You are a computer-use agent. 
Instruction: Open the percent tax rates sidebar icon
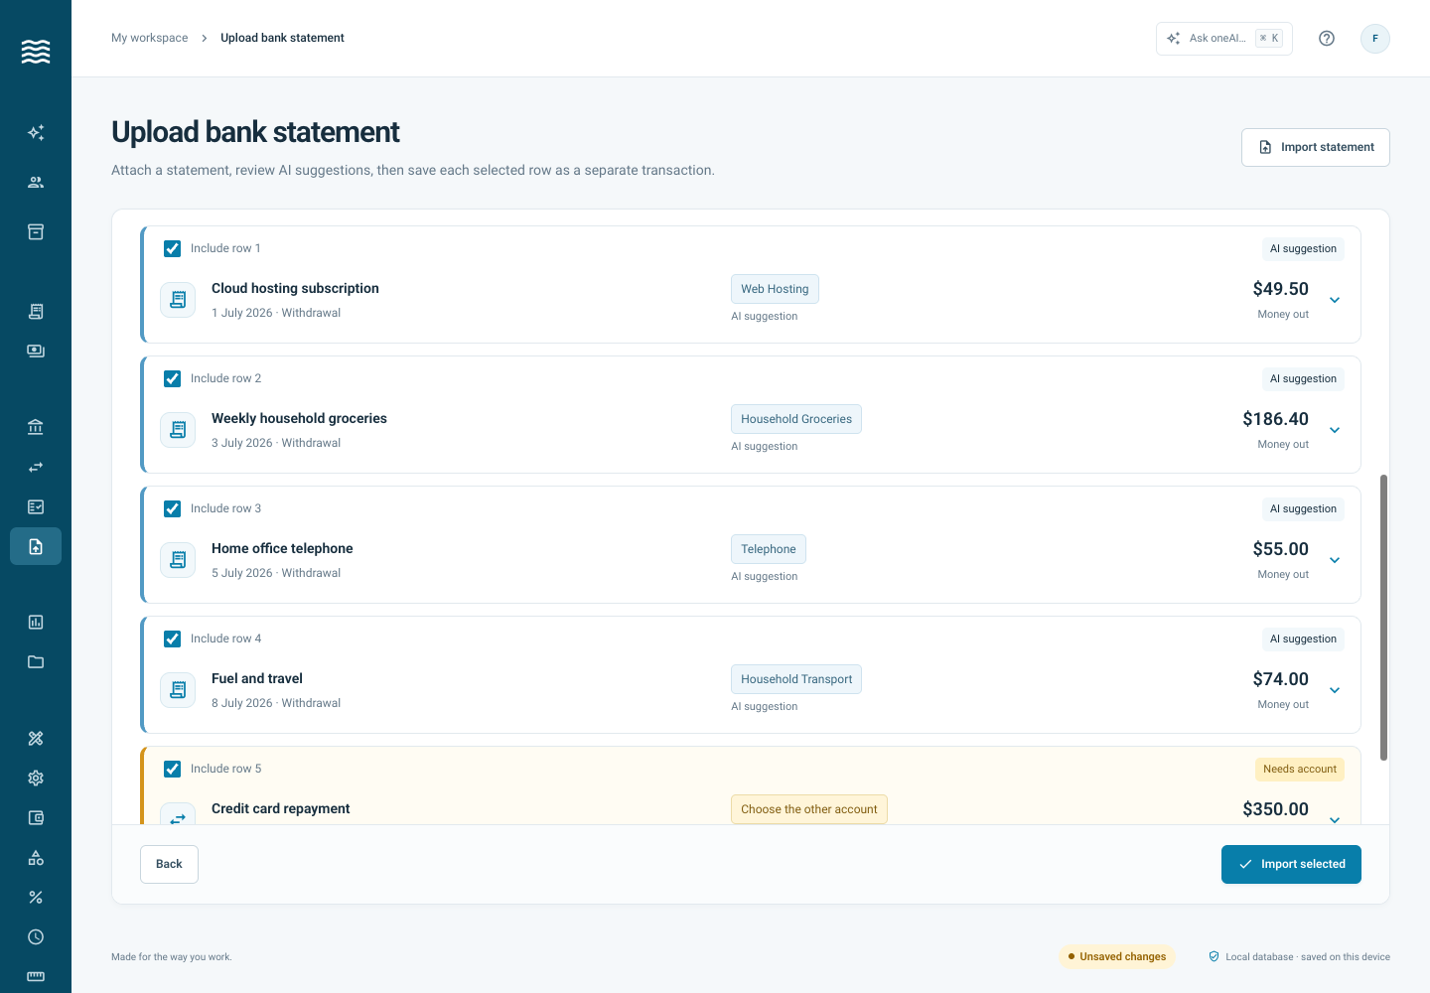tap(36, 898)
